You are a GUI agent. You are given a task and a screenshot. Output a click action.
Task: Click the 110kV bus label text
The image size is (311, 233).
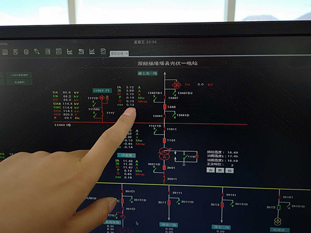click(x=62, y=125)
